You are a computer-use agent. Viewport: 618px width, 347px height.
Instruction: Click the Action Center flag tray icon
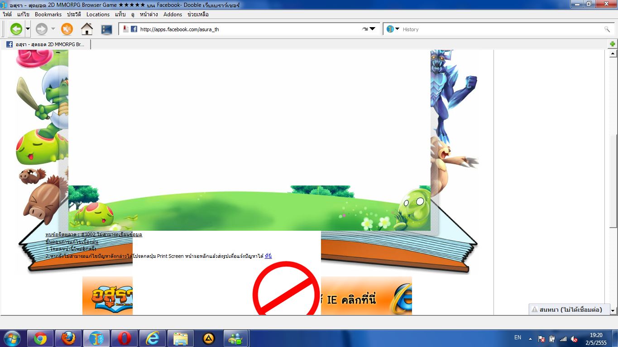(541, 338)
